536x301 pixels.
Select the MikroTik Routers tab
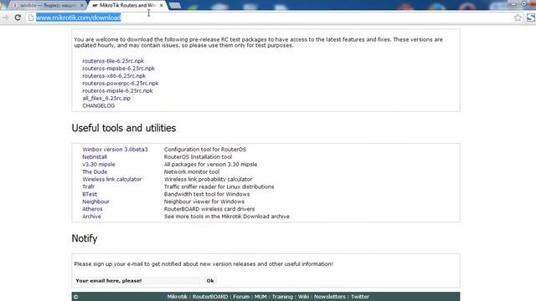point(127,6)
